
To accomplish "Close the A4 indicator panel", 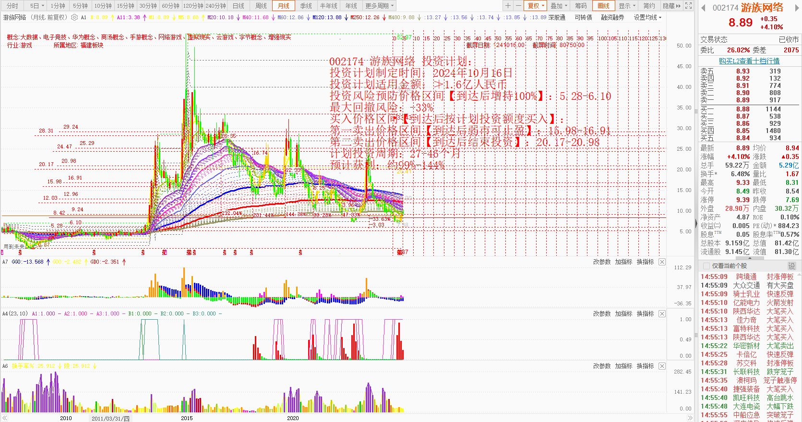I will (662, 313).
